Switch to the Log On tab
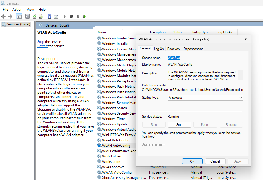The height and width of the screenshot is (180, 263). (159, 49)
